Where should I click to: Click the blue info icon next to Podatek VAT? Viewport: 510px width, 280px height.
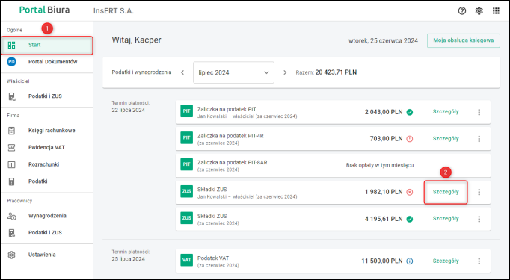(x=410, y=261)
